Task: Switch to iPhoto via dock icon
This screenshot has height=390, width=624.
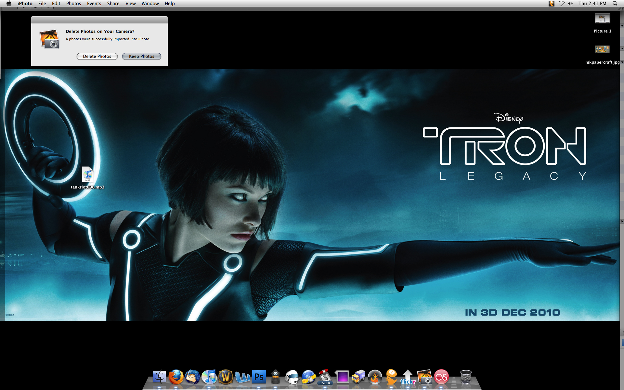Action: 425,377
